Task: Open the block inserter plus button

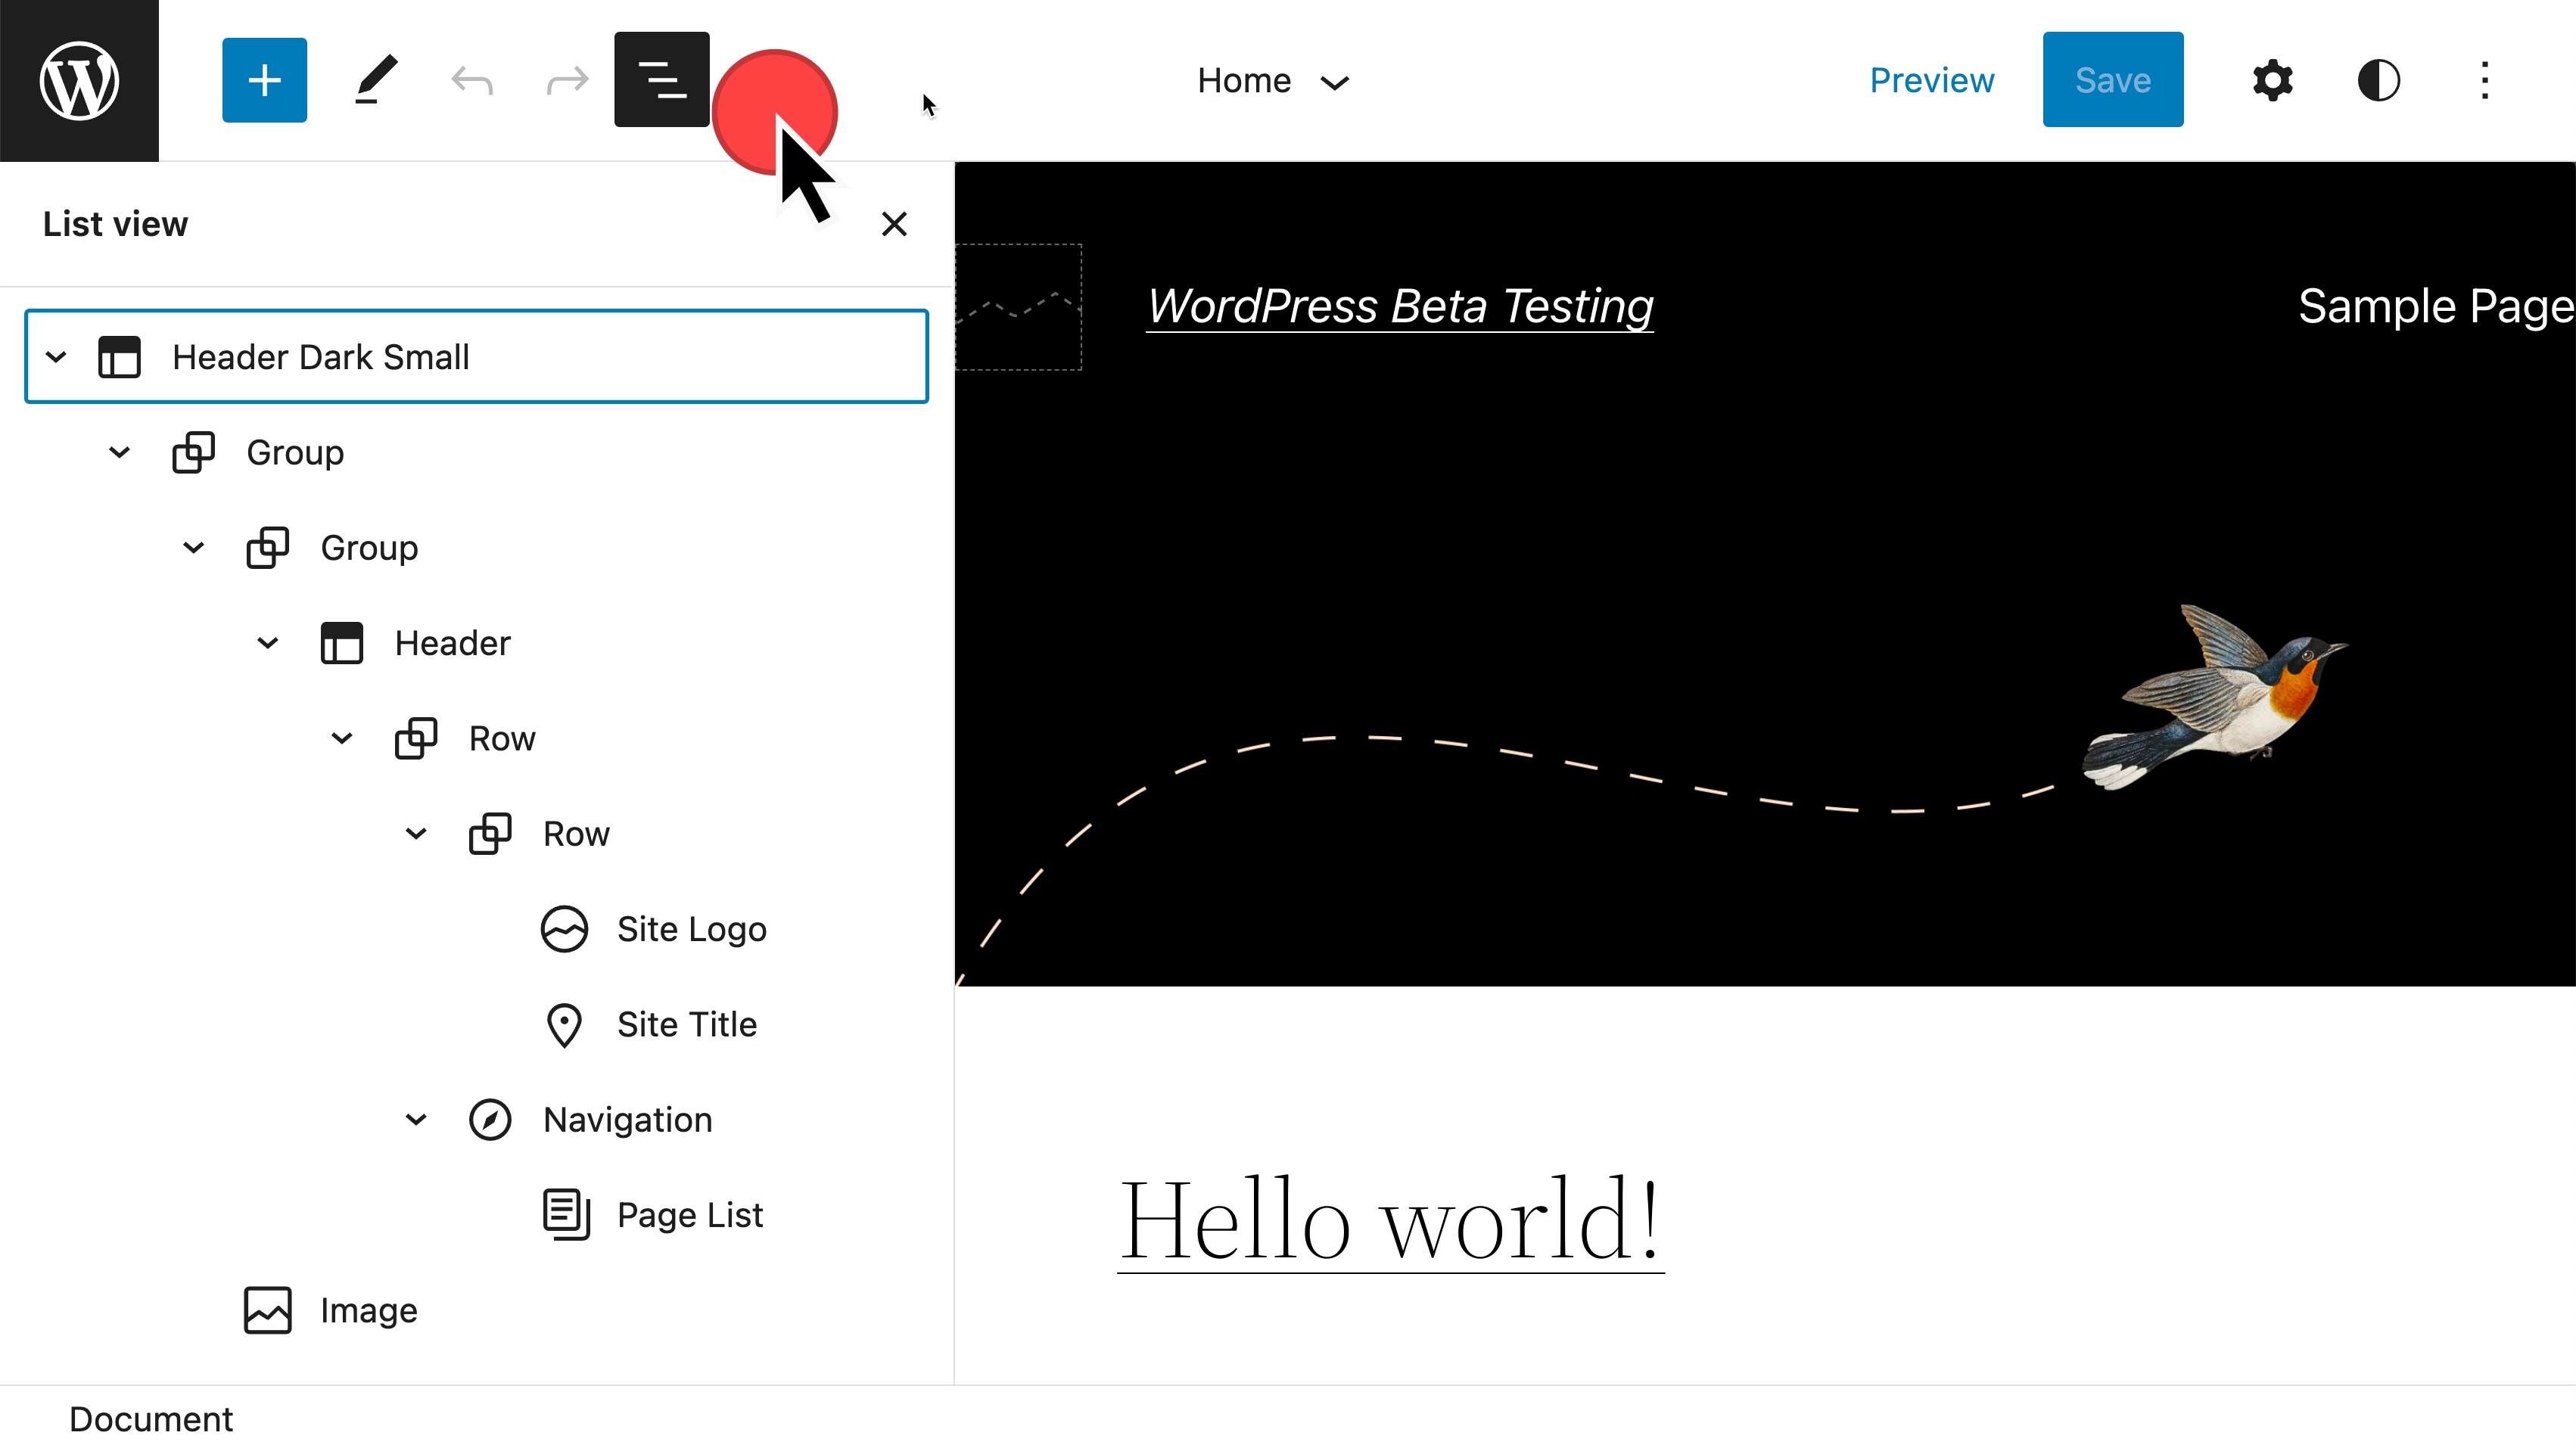Action: tap(264, 80)
